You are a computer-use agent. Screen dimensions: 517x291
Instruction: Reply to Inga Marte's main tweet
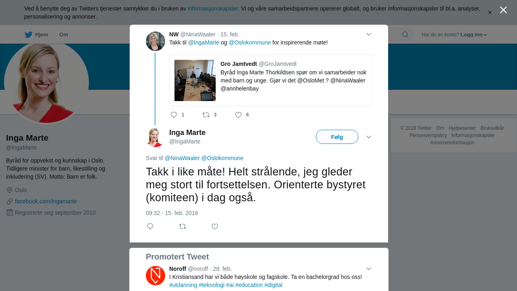pyautogui.click(x=150, y=226)
